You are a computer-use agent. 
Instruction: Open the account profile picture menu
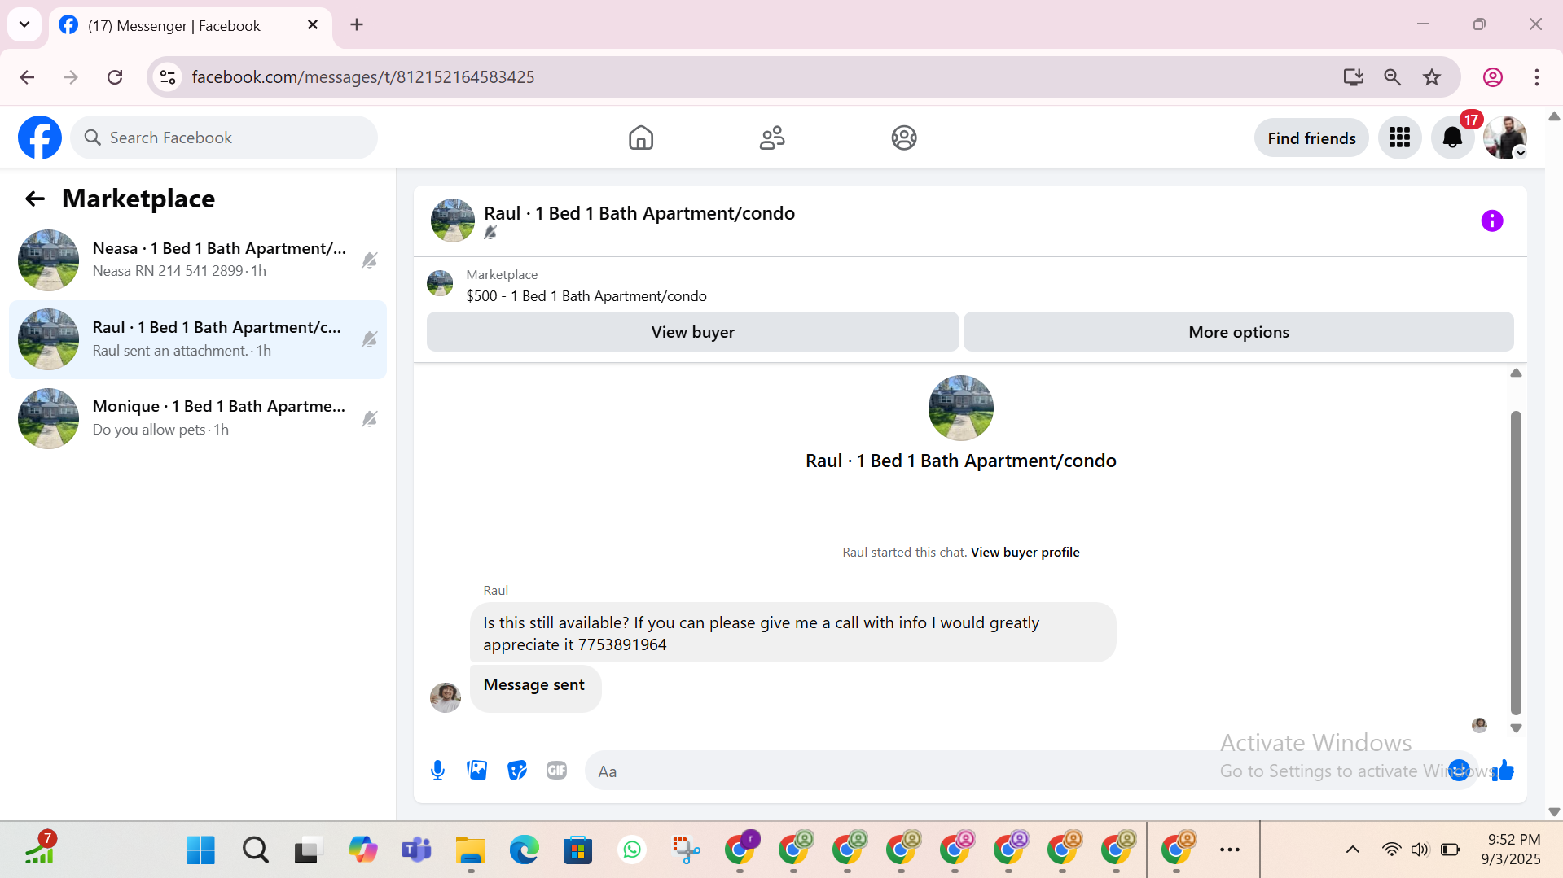point(1504,138)
